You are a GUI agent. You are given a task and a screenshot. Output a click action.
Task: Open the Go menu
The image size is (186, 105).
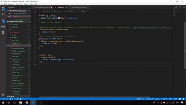(21, 4)
